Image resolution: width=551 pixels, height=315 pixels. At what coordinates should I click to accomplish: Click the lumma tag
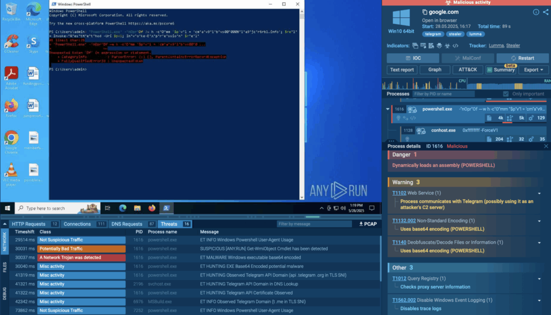(476, 34)
